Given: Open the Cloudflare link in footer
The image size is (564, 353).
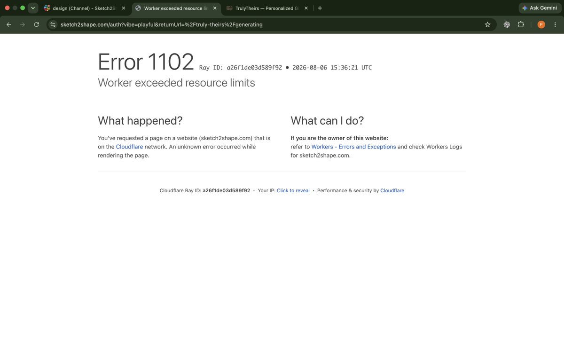Looking at the screenshot, I should tap(392, 190).
